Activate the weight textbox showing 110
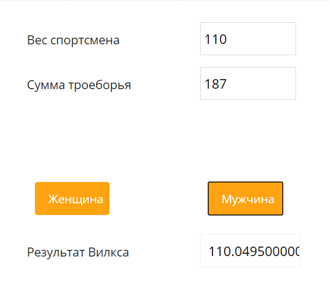The height and width of the screenshot is (298, 330). pyautogui.click(x=248, y=39)
